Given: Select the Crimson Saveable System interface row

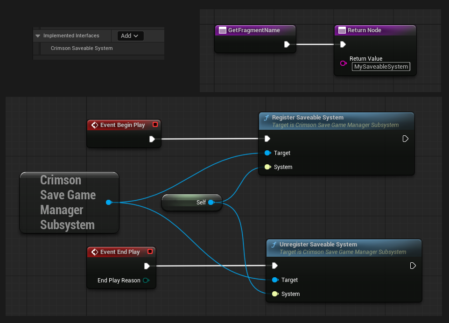Looking at the screenshot, I should (102, 49).
